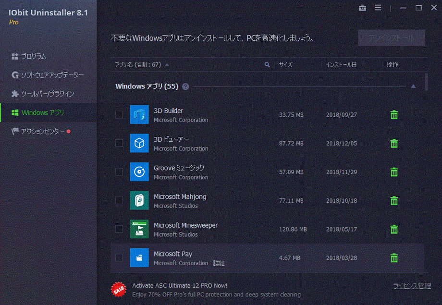Screen dimensions: 442x305
Task: Check the Microsoft Mahjong checkbox
Action: [x=119, y=200]
